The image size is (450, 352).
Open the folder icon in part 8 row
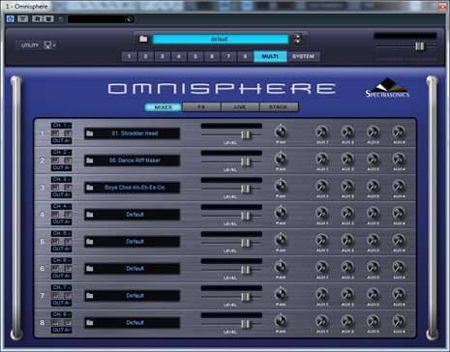click(x=90, y=323)
